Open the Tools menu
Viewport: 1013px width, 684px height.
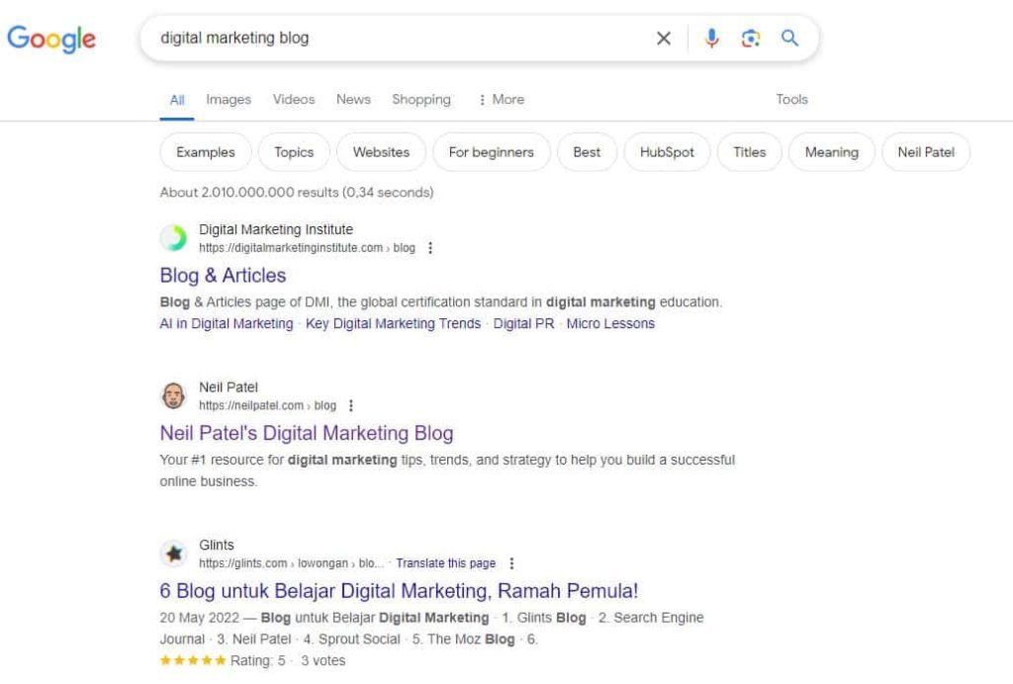tap(791, 100)
